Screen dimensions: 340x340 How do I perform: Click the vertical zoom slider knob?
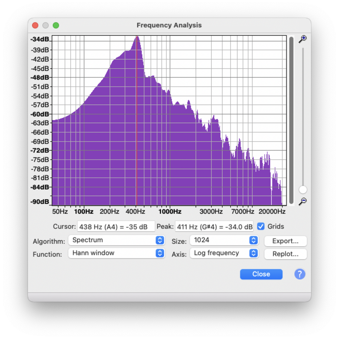(x=303, y=189)
